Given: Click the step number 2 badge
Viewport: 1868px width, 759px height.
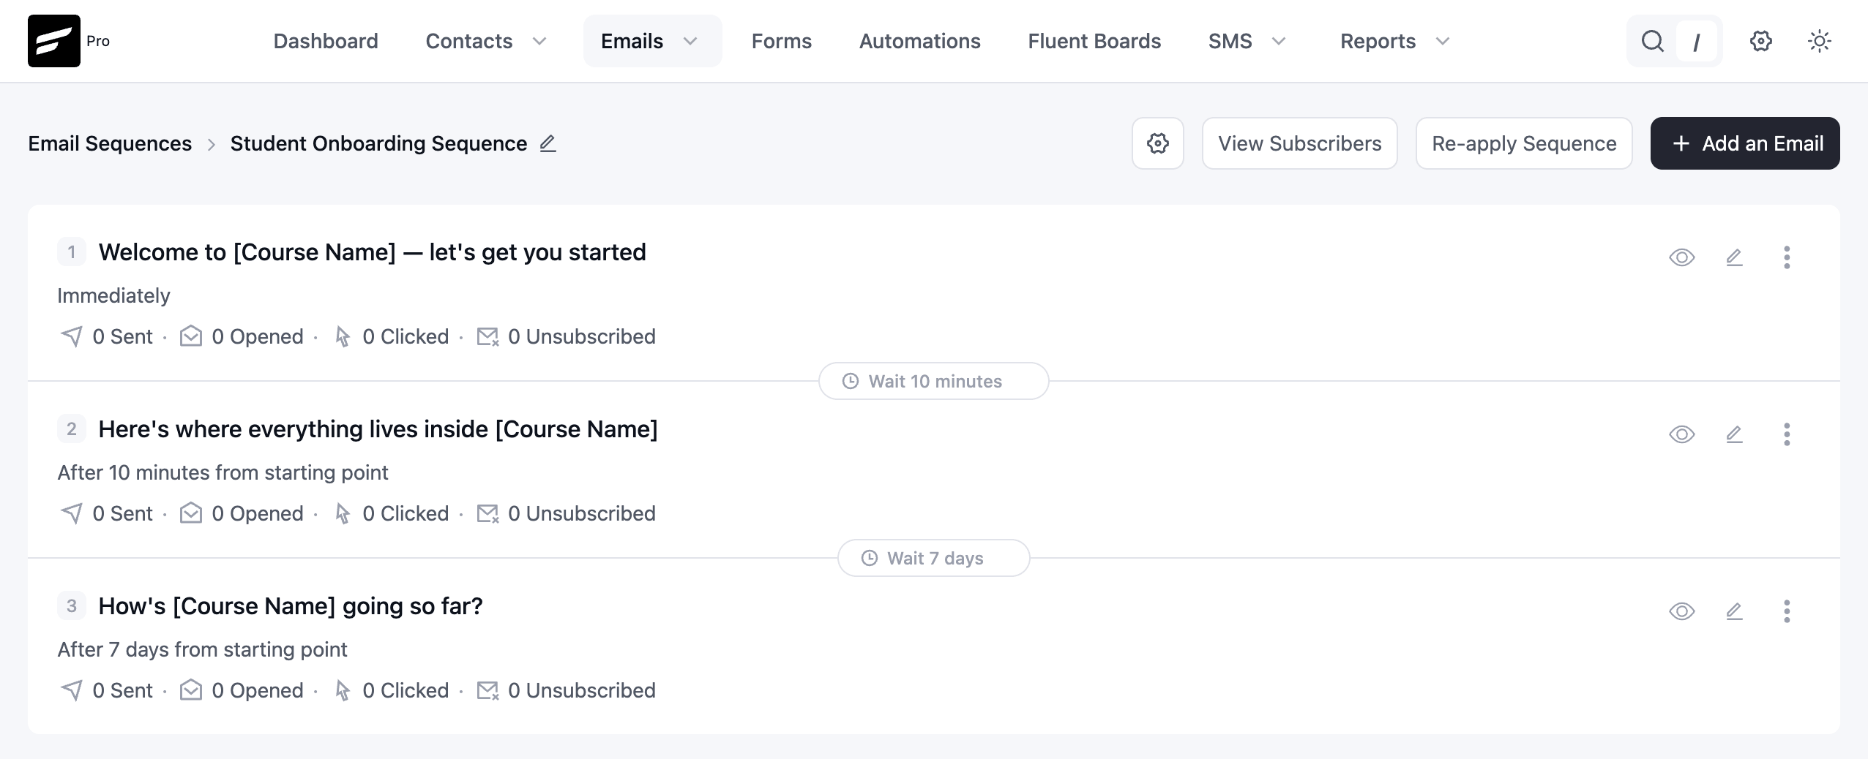Looking at the screenshot, I should tap(72, 429).
